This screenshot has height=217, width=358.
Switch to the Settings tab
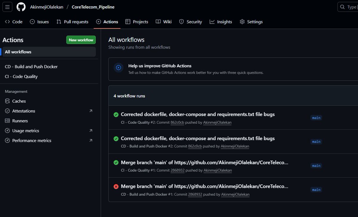(251, 22)
